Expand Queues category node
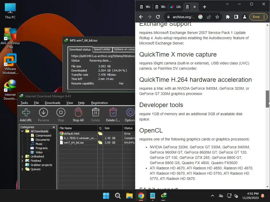 tap(22, 169)
